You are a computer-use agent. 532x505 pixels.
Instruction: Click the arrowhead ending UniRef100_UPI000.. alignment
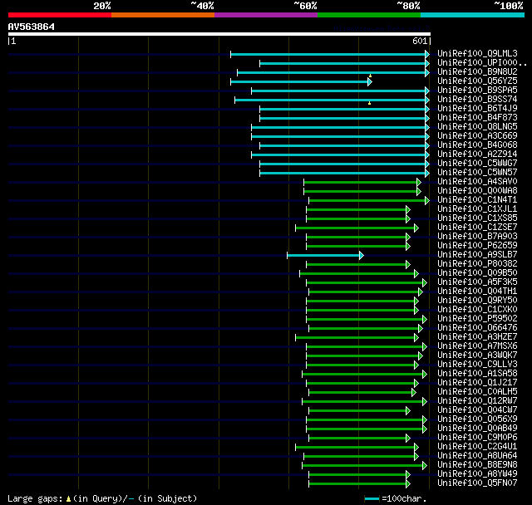(x=427, y=63)
